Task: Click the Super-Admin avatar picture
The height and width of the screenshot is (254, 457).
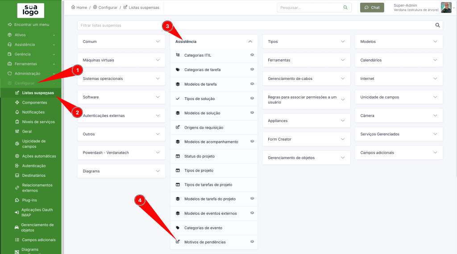Action: (446, 8)
